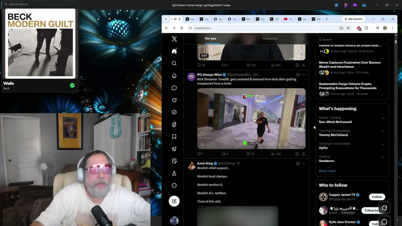Image resolution: width=402 pixels, height=226 pixels.
Task: Reply to the post with 38 replies
Action: pos(201,65)
